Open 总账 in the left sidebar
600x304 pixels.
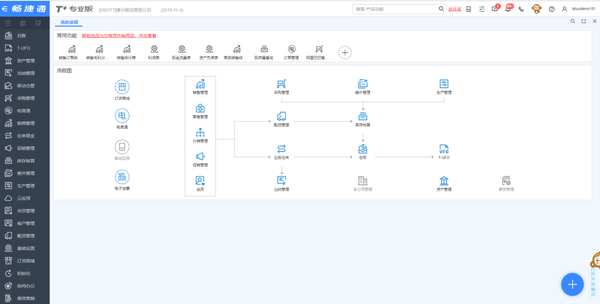(x=24, y=36)
